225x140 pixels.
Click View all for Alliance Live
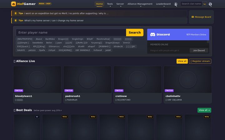click(182, 61)
